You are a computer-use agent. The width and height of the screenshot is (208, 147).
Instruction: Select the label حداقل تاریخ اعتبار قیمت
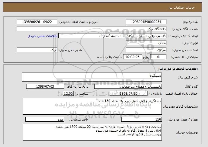[181, 94]
